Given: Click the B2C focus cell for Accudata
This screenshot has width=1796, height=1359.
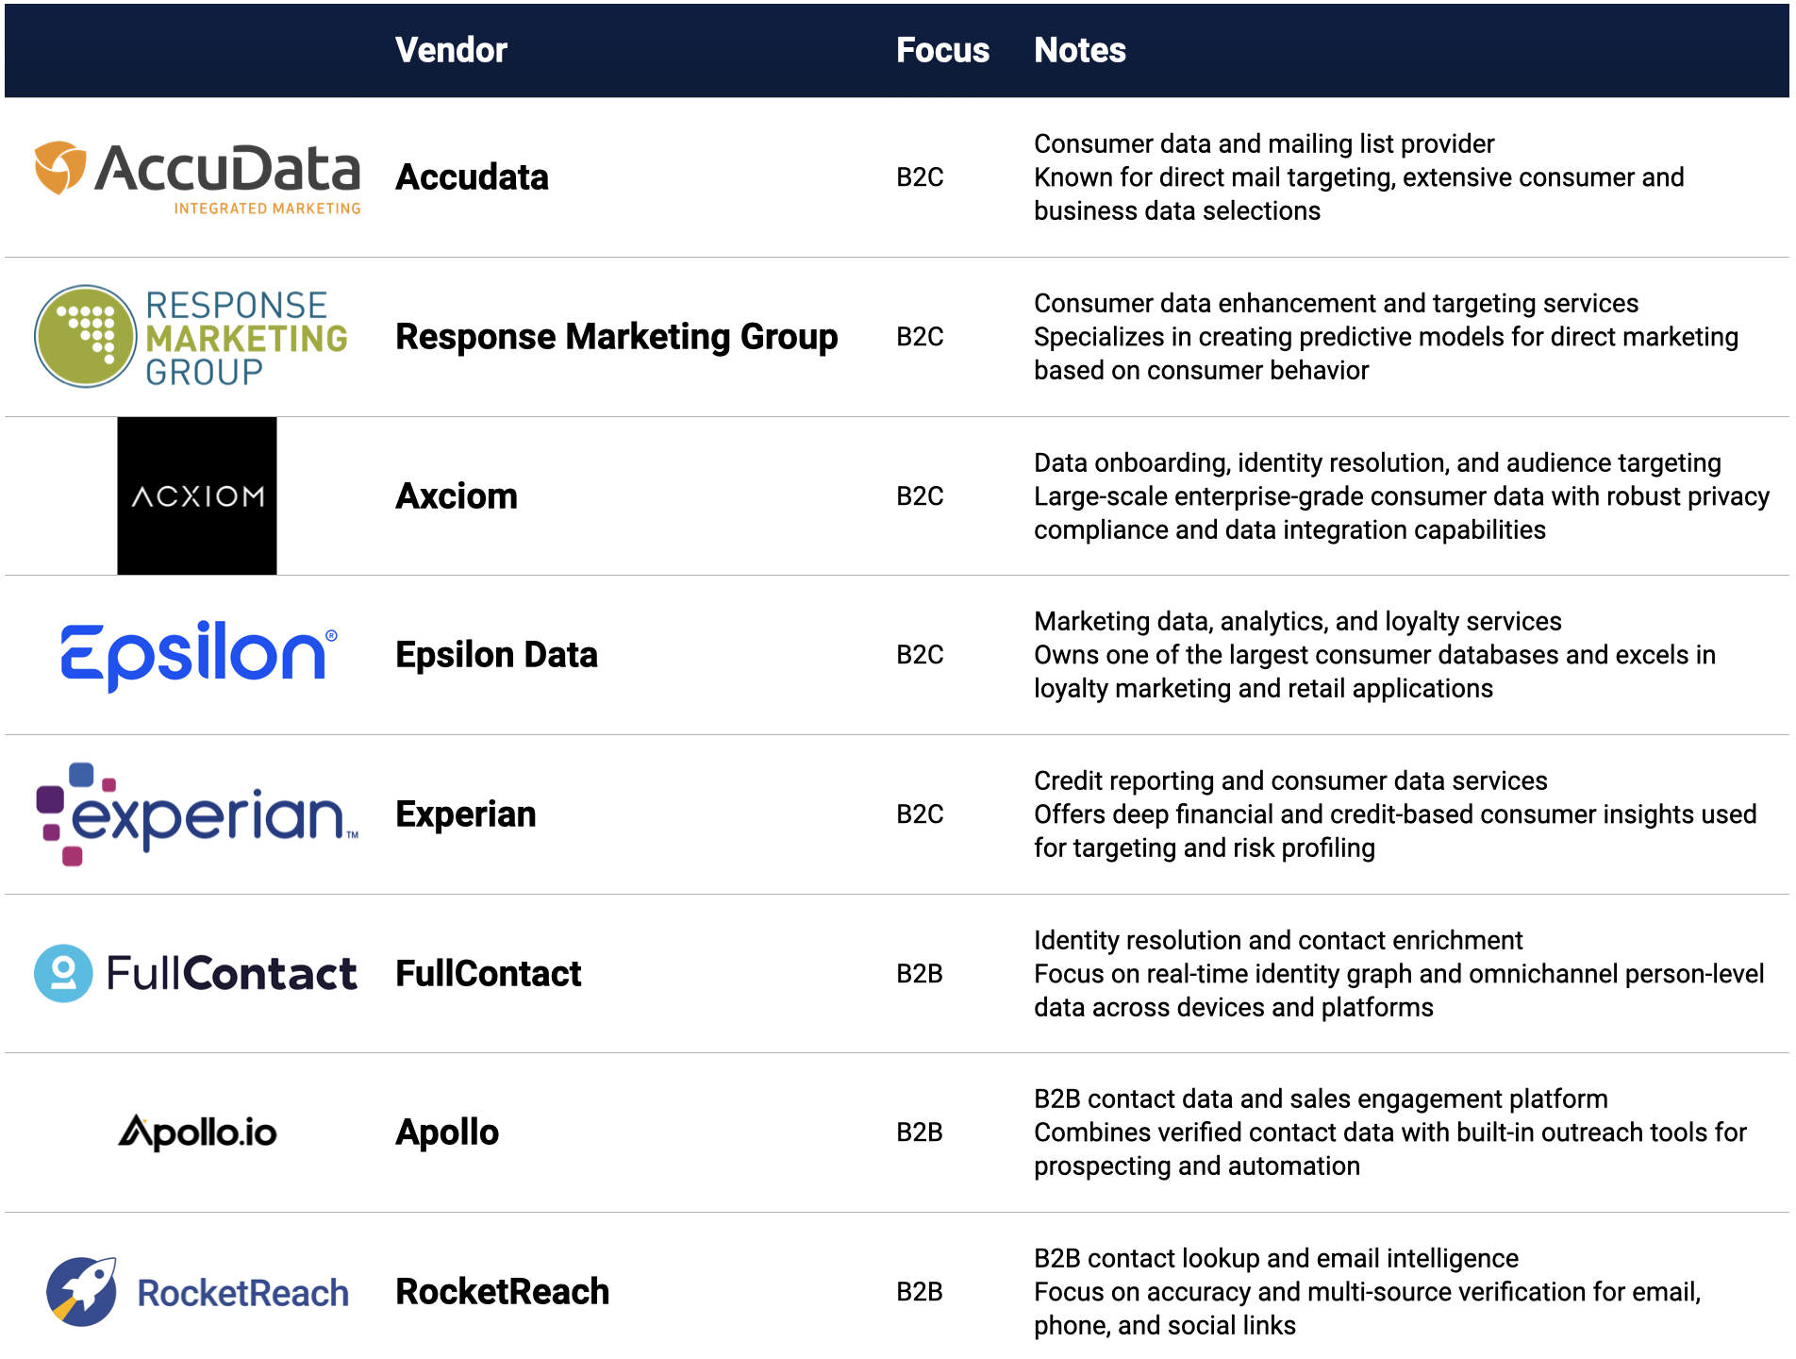Looking at the screenshot, I should [x=920, y=177].
